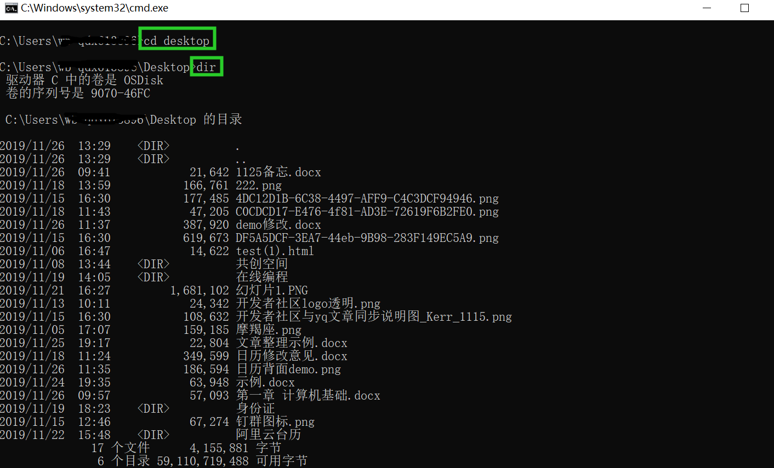Click the OSDisk volume label text
Screen dimensions: 774x468
[x=144, y=80]
